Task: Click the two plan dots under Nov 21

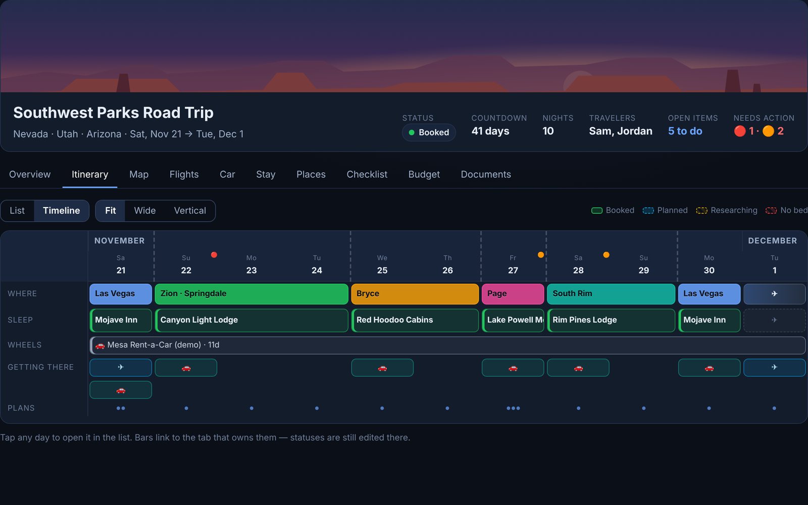Action: 121,408
